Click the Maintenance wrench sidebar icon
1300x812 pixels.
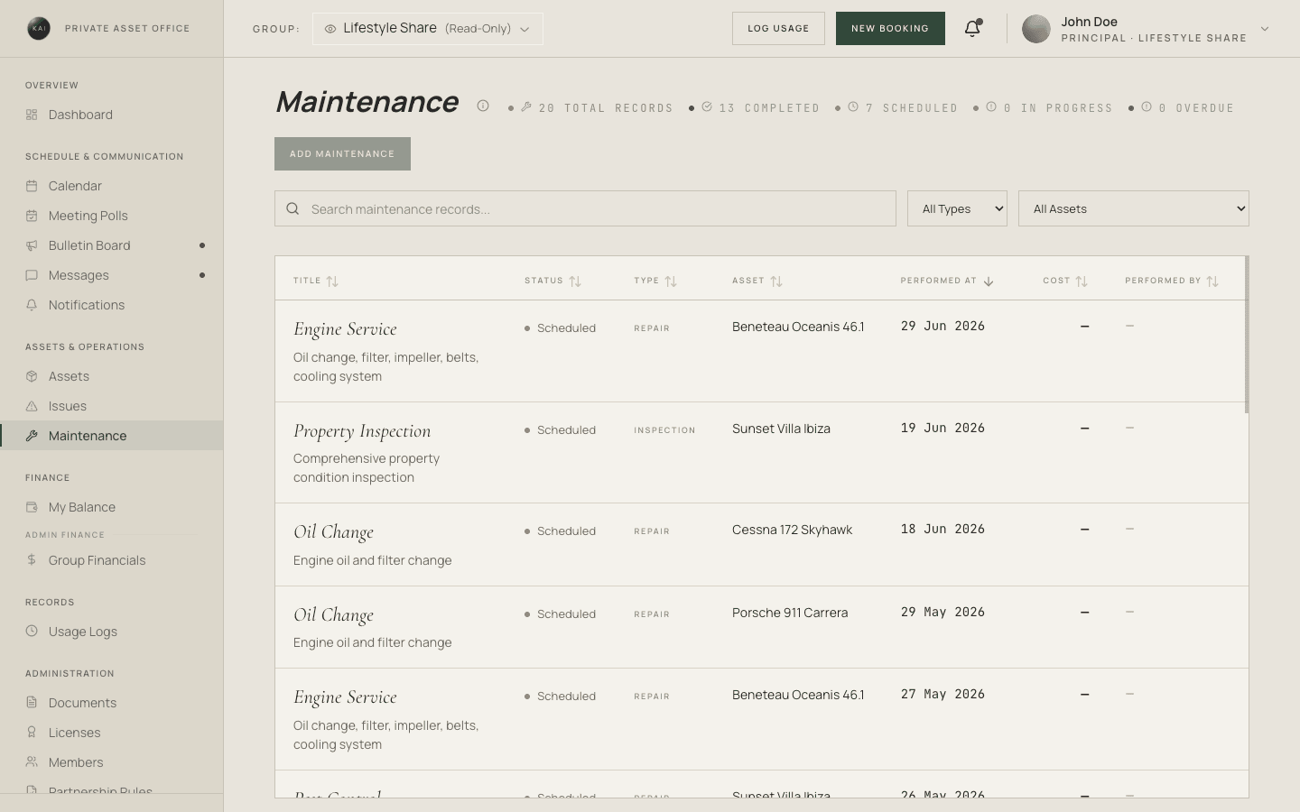coord(32,436)
